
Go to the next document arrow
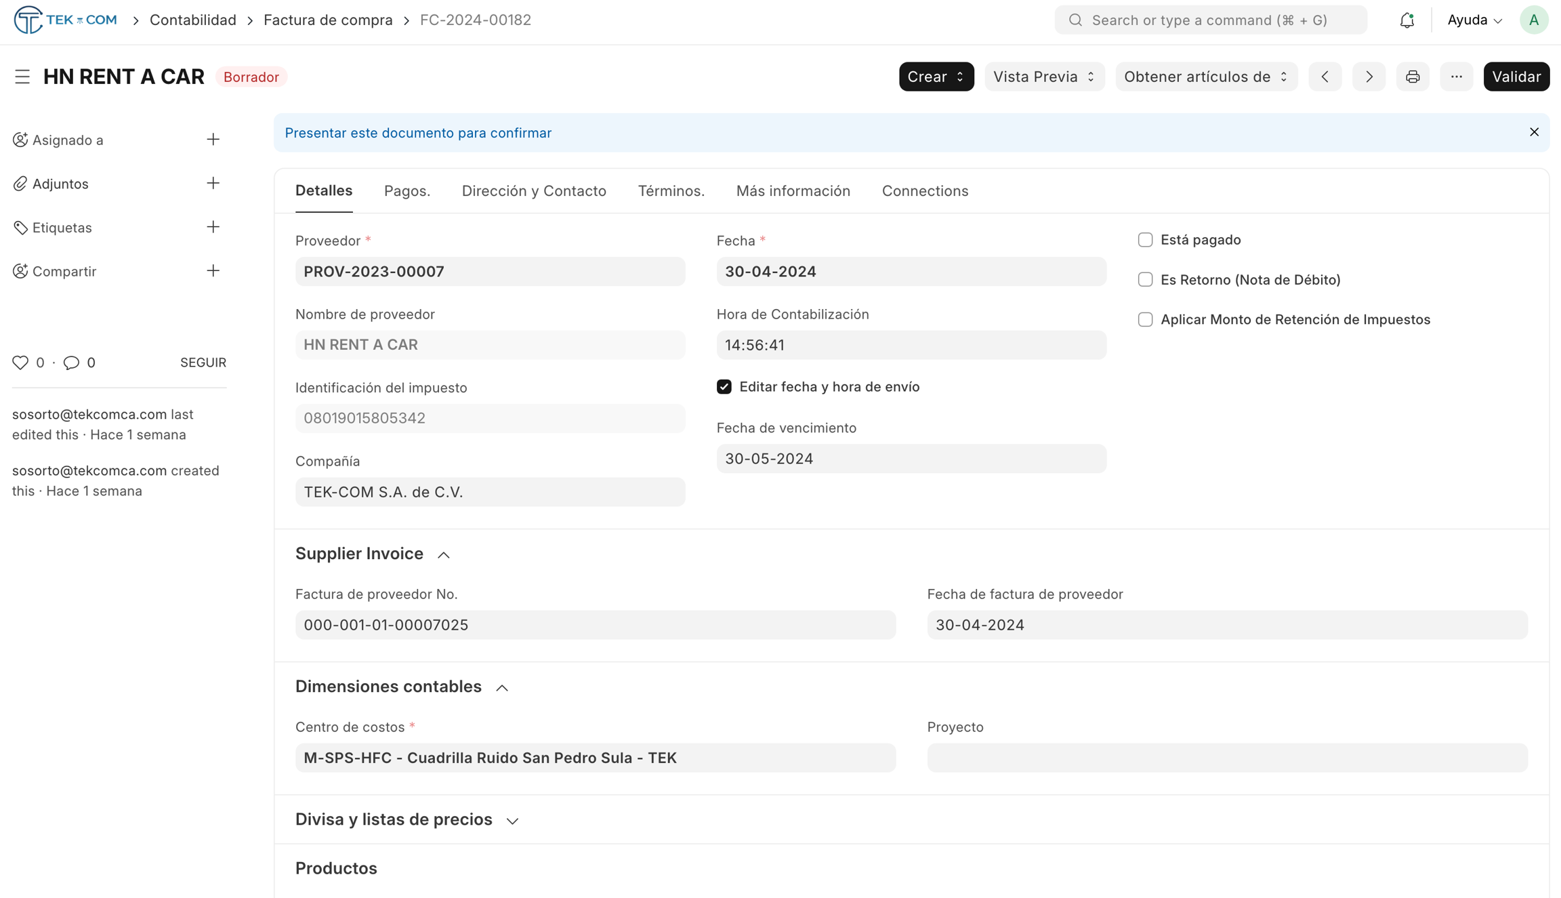[x=1369, y=77]
